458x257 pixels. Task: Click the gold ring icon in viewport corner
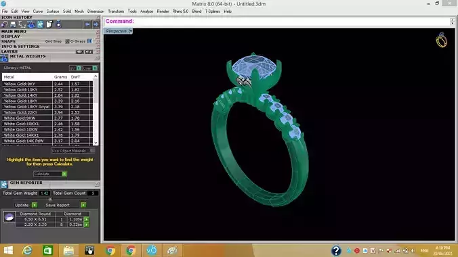point(441,41)
